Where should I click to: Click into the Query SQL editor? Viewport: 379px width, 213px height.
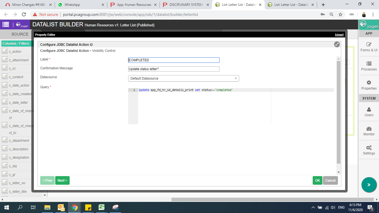231,106
